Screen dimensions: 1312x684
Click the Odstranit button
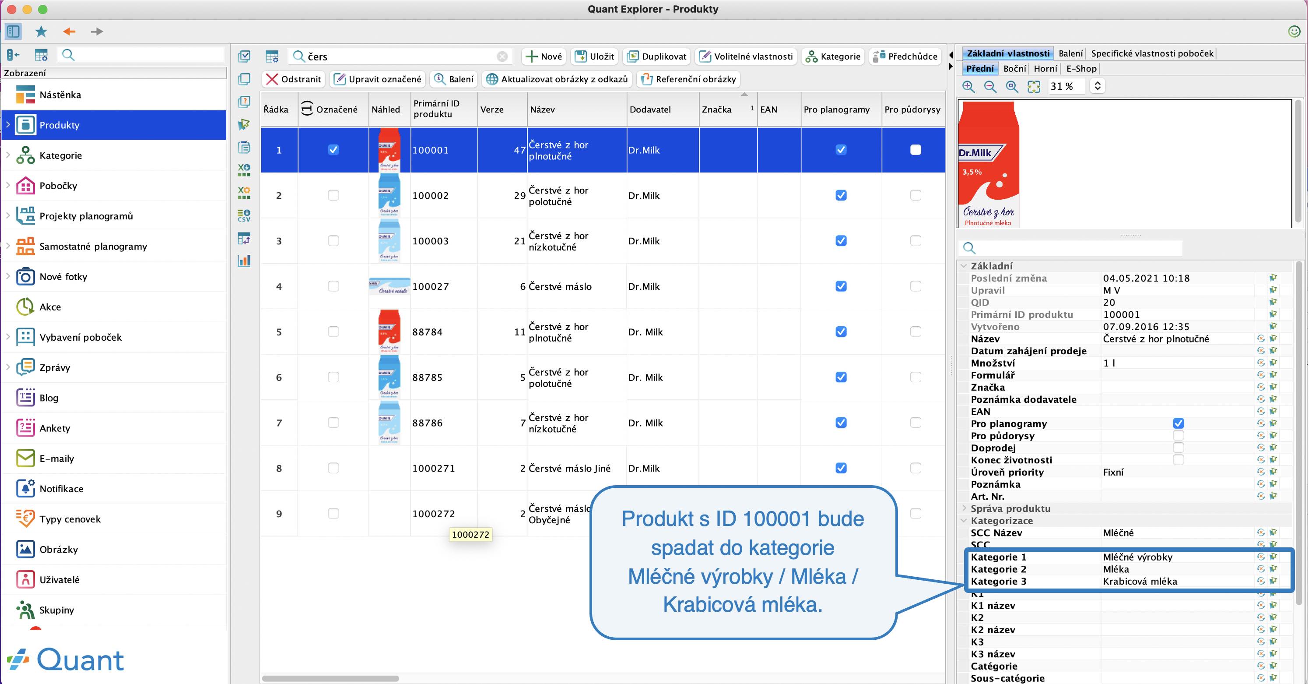click(293, 79)
